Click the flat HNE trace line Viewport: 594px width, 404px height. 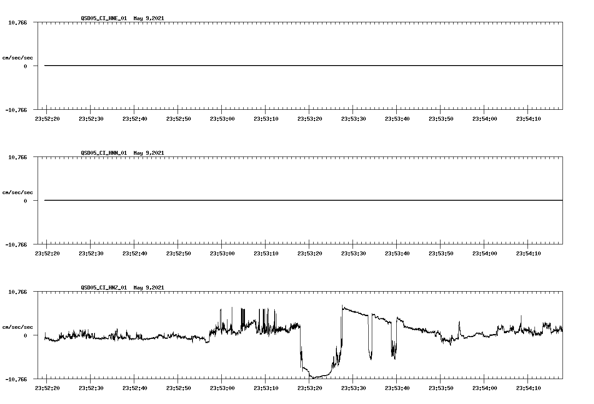pyautogui.click(x=304, y=66)
